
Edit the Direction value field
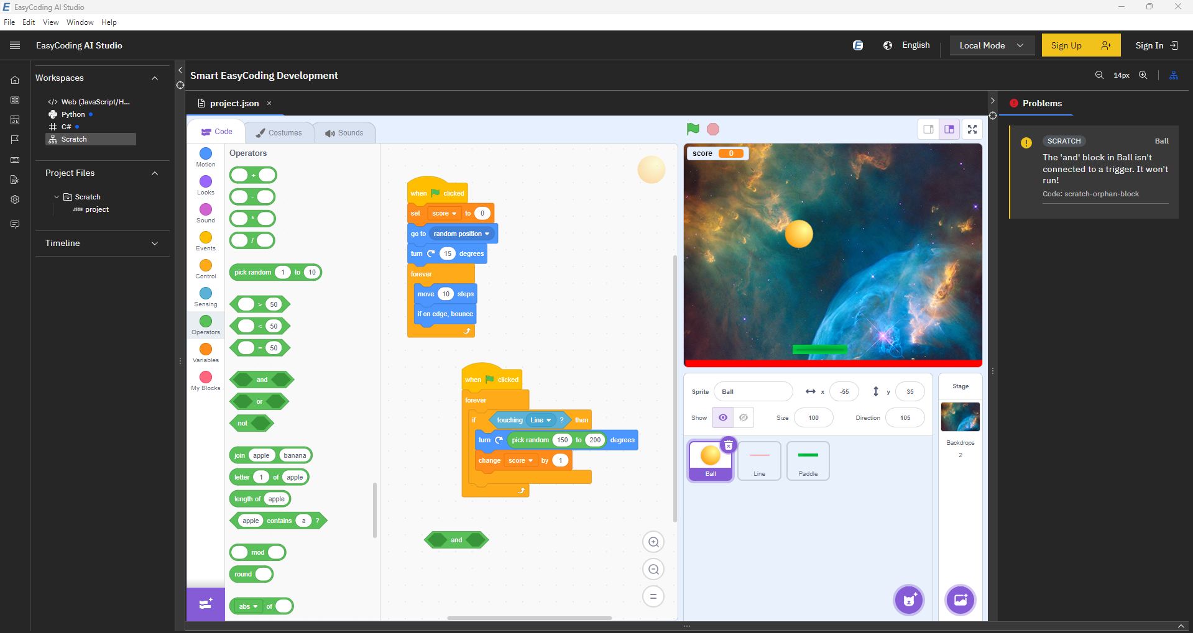click(x=905, y=417)
